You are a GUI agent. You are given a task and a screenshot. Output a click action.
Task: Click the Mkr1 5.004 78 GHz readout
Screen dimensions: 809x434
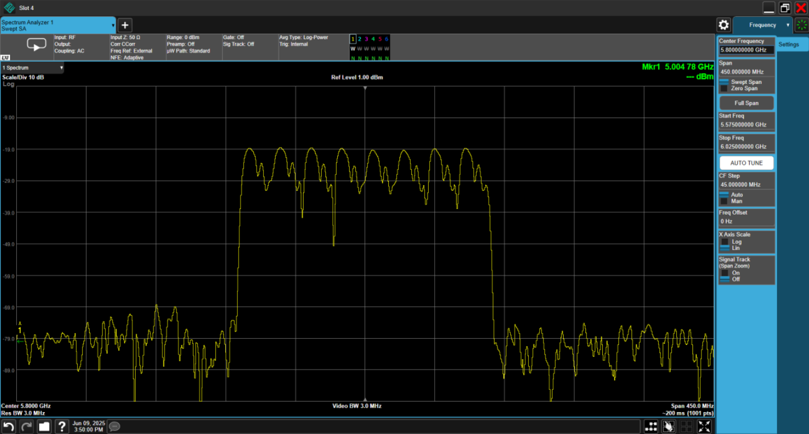[677, 67]
